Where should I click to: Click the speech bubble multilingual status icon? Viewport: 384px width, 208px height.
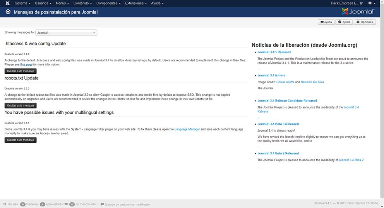pyautogui.click(x=102, y=204)
